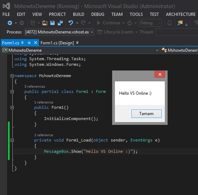Pin the Form1.cs tab

pyautogui.click(x=29, y=43)
